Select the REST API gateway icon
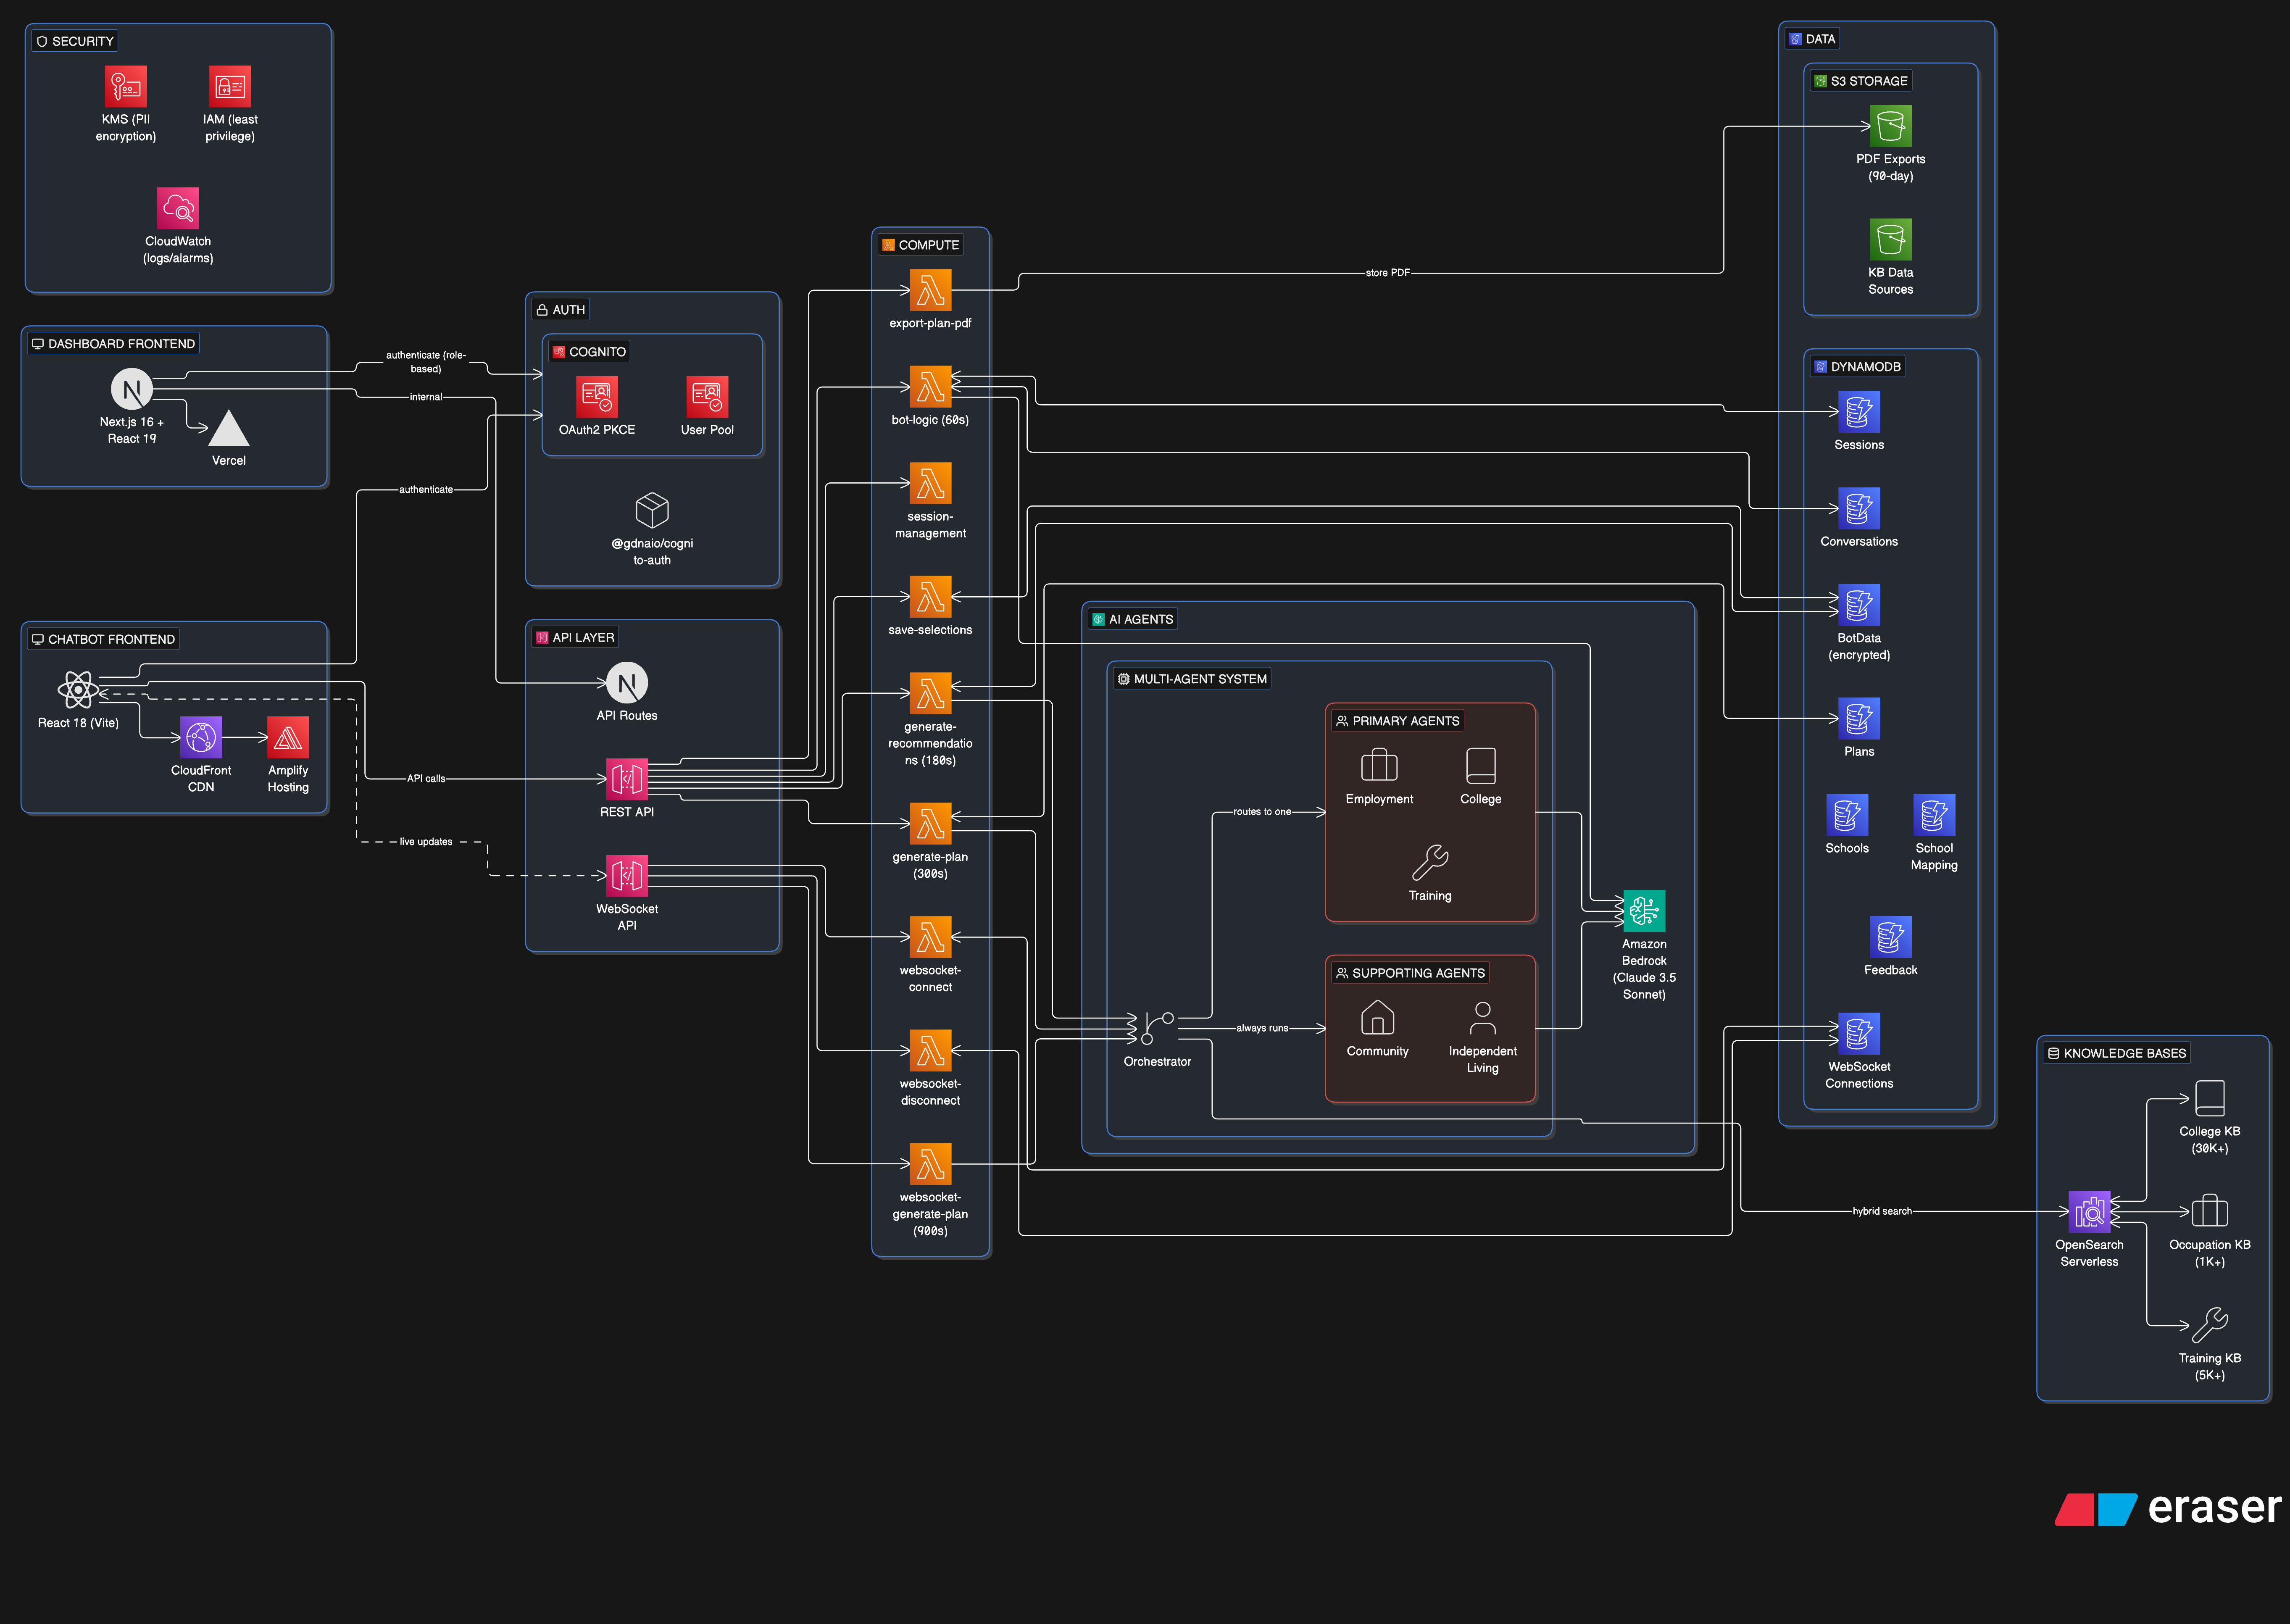The image size is (2290, 1624). [627, 779]
